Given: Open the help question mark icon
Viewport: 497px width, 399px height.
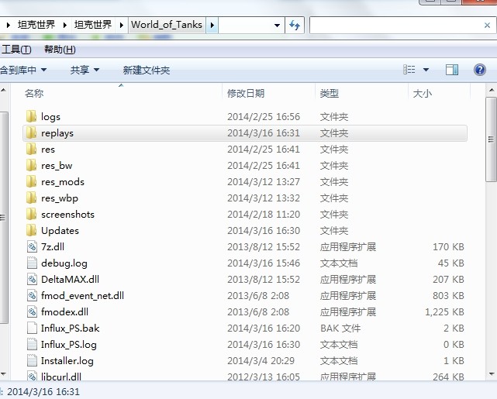Looking at the screenshot, I should click(480, 70).
